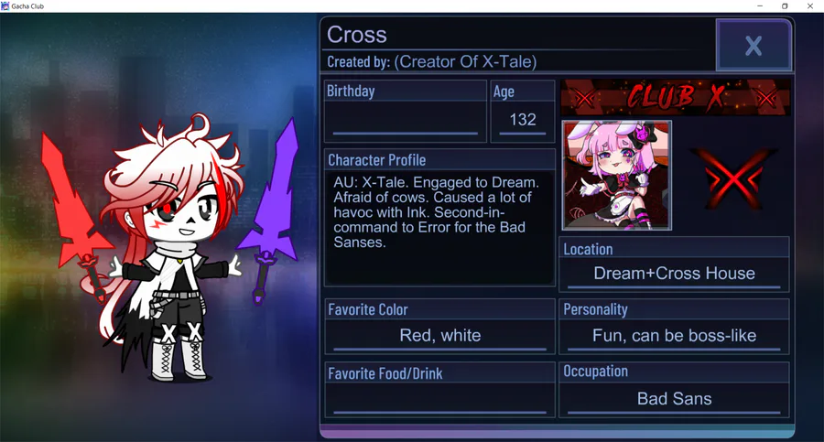Click the empty Favorite Food/Drink field
The height and width of the screenshot is (442, 824).
(x=439, y=399)
